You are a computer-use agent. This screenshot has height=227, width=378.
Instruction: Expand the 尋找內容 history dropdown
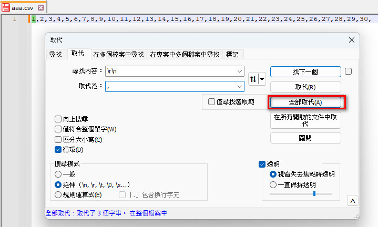(239, 71)
